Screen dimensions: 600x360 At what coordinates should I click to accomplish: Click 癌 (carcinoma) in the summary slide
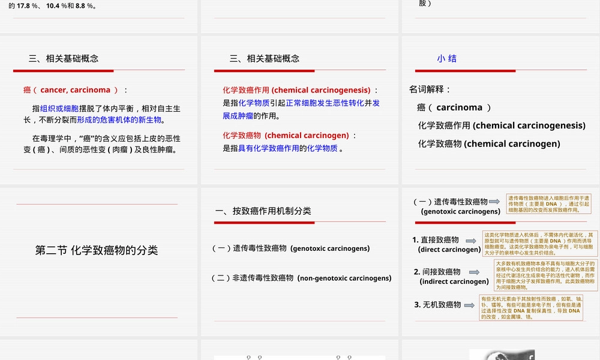[x=454, y=107]
